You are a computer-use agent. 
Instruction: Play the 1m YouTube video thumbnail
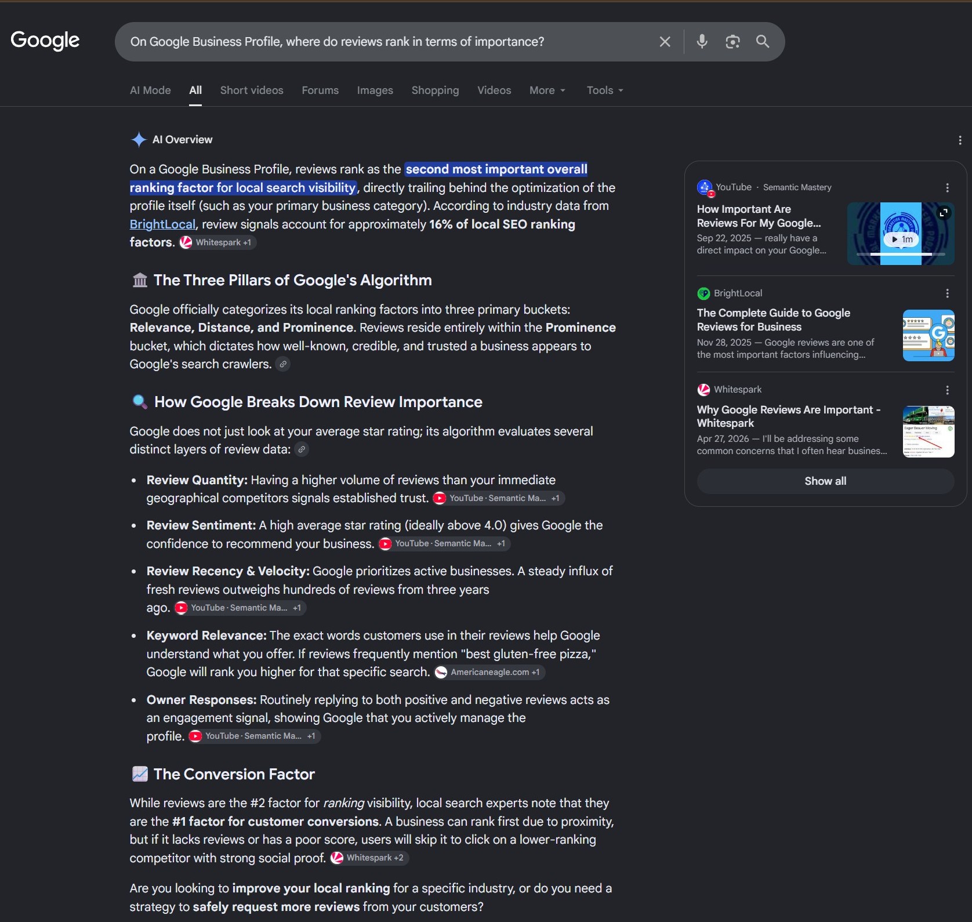901,239
